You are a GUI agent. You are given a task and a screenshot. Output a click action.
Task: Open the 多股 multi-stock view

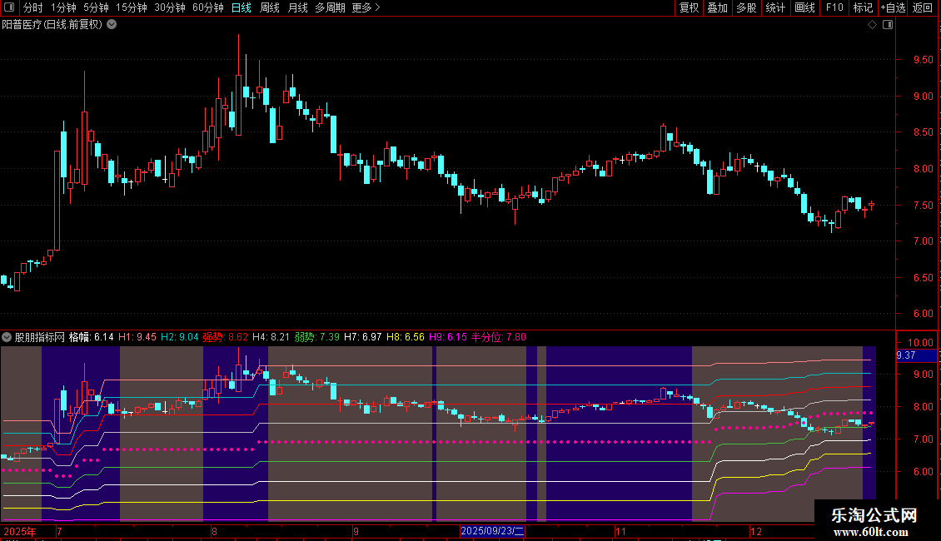746,7
